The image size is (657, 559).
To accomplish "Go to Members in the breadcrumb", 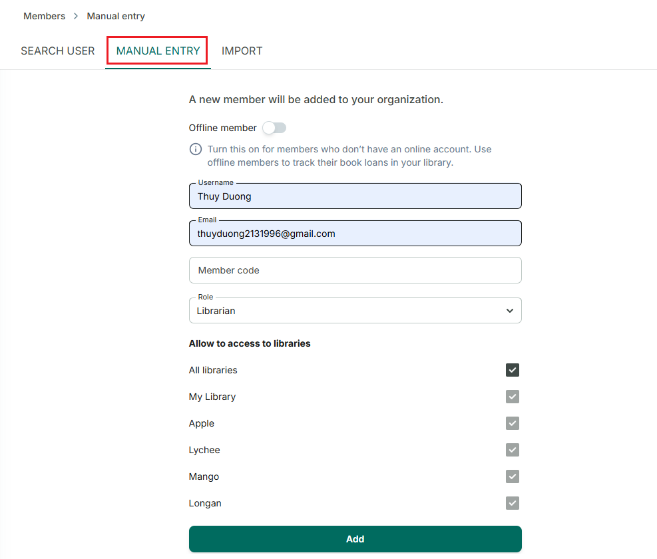I will pos(45,16).
